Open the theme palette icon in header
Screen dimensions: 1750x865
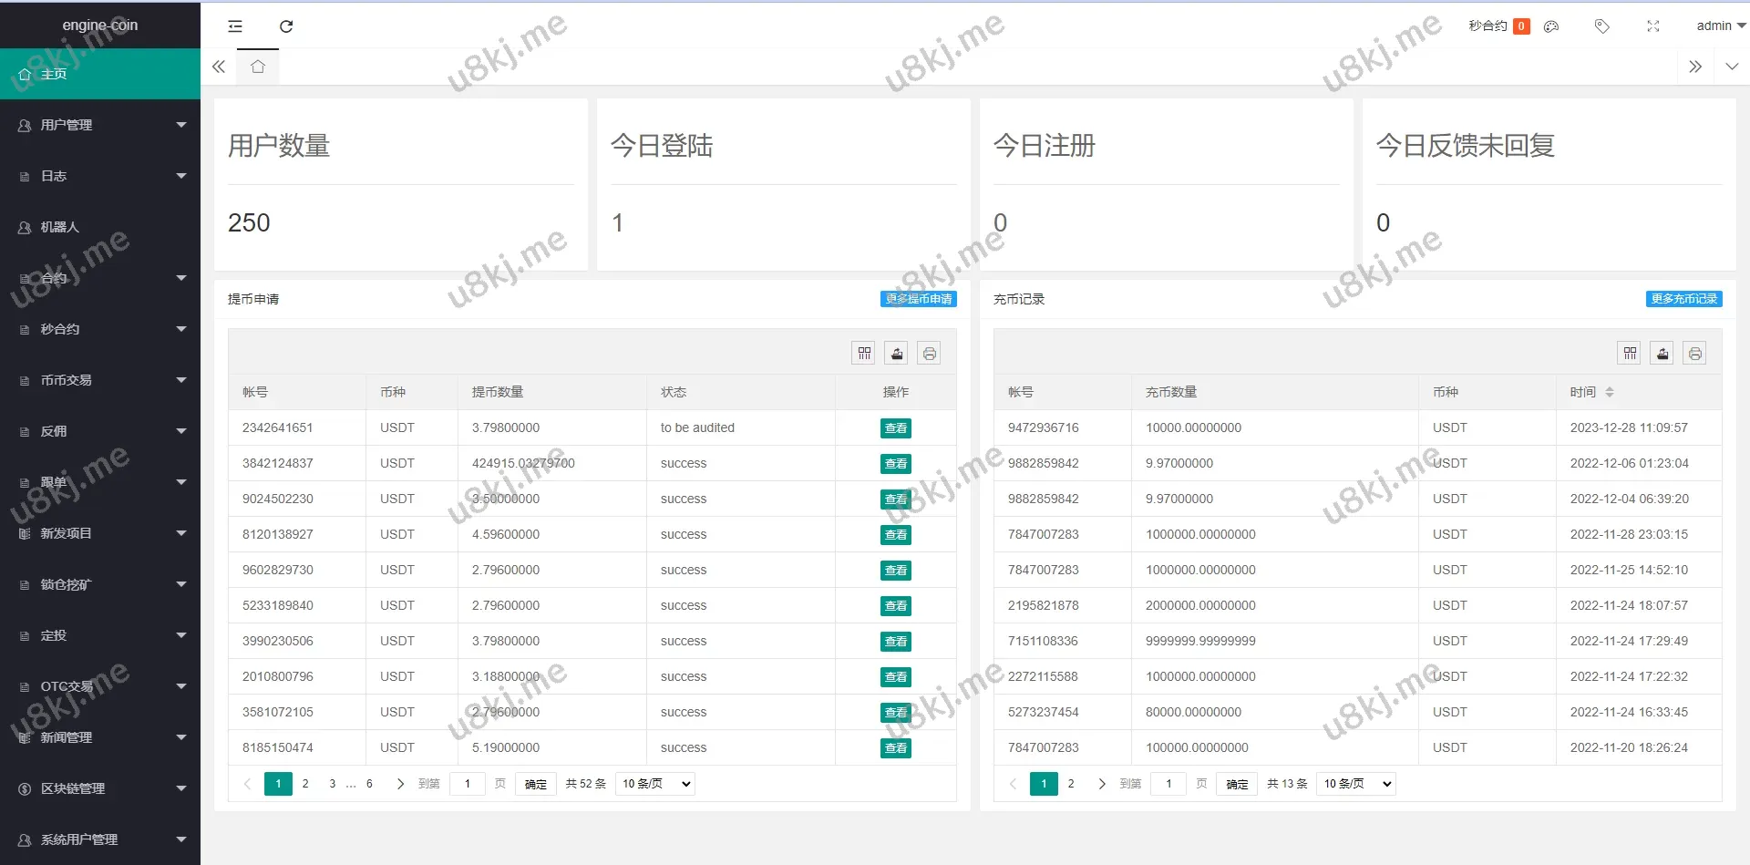click(x=1551, y=26)
